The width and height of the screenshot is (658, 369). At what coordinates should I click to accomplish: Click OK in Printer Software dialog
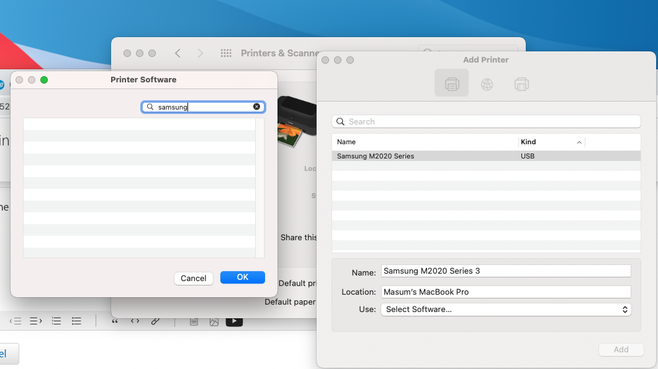tap(243, 277)
